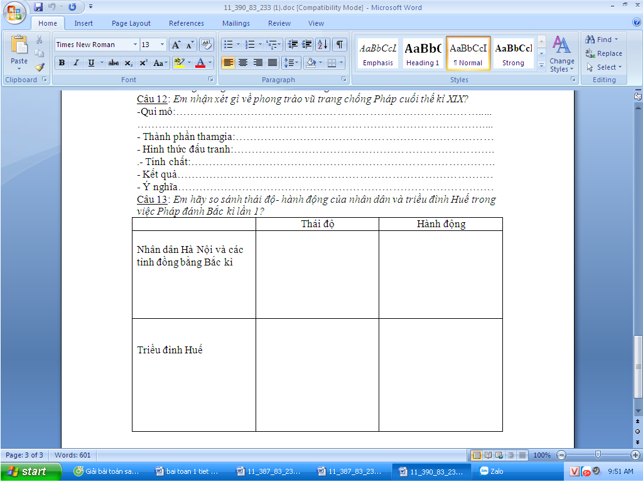Open the Review tab
643x482 pixels.
tap(279, 23)
